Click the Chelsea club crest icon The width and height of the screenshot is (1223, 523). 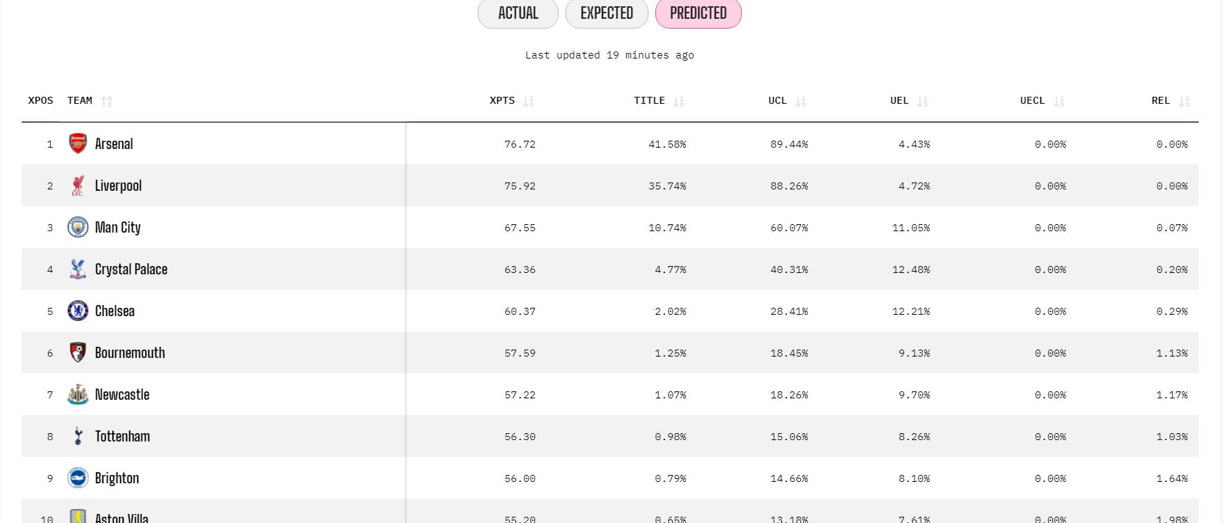(x=77, y=311)
